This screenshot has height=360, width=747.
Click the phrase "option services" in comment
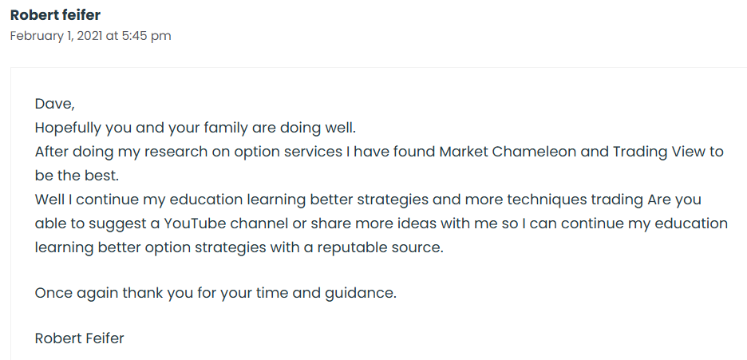click(x=288, y=152)
